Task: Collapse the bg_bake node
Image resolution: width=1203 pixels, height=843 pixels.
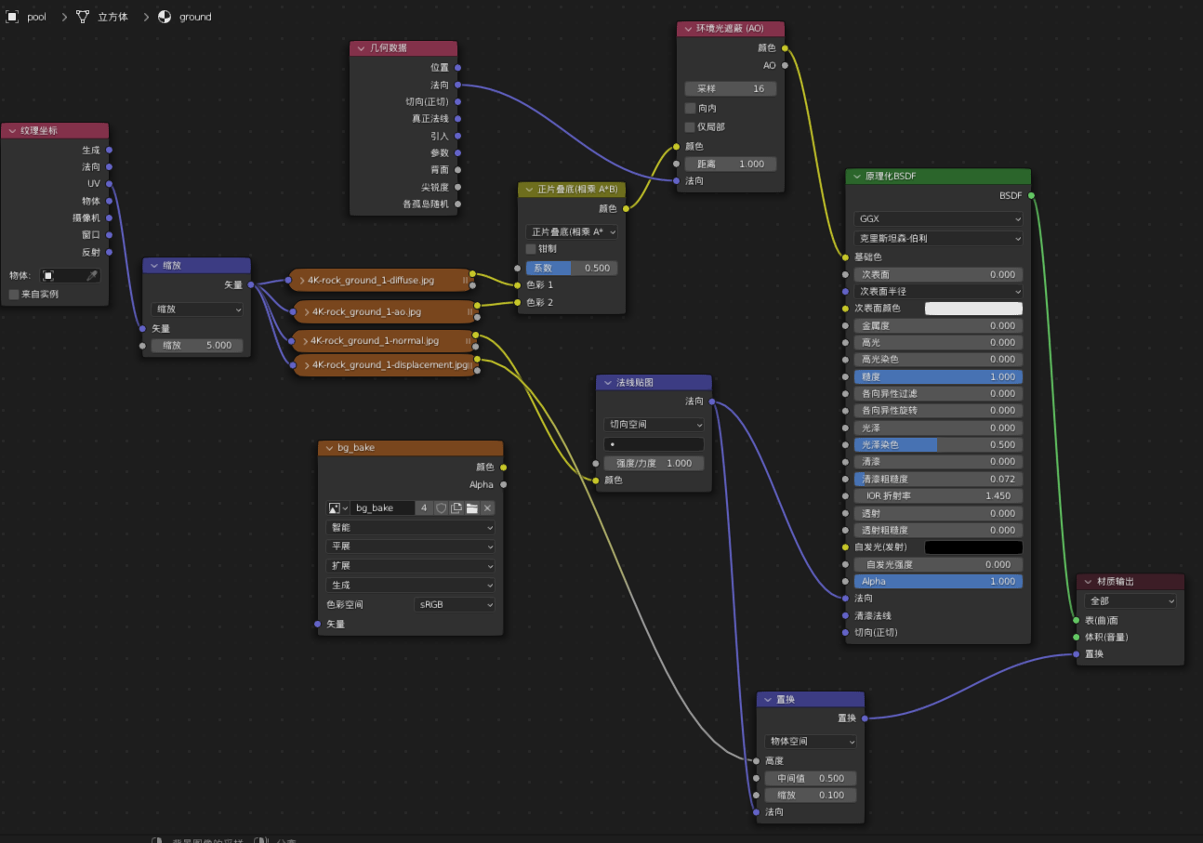Action: (329, 448)
